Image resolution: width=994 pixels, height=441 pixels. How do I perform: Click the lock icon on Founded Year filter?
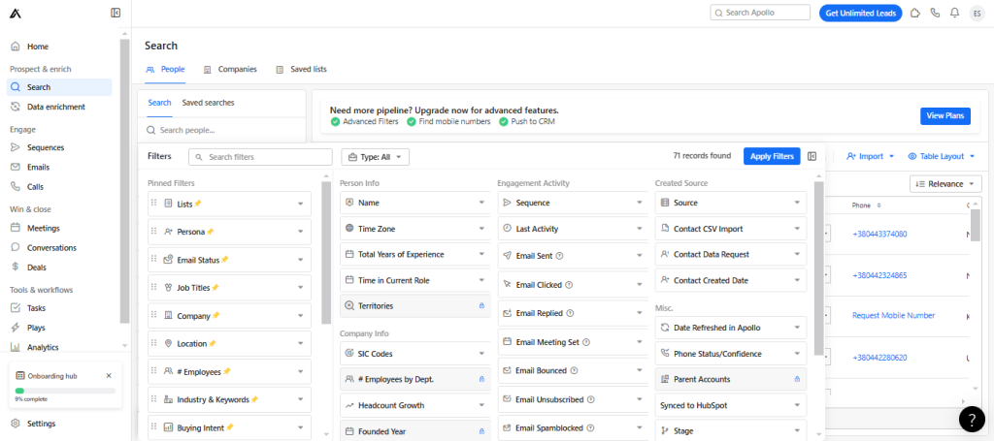[481, 431]
